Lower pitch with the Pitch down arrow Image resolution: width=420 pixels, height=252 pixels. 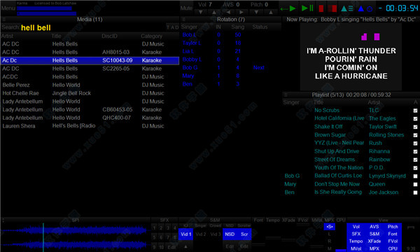coord(256,12)
